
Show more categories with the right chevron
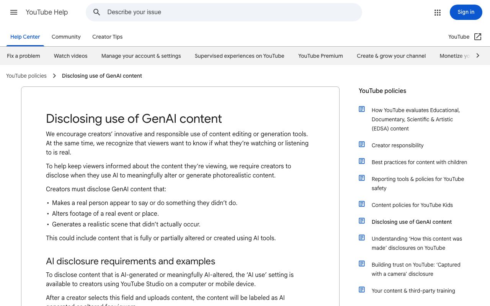click(x=478, y=55)
